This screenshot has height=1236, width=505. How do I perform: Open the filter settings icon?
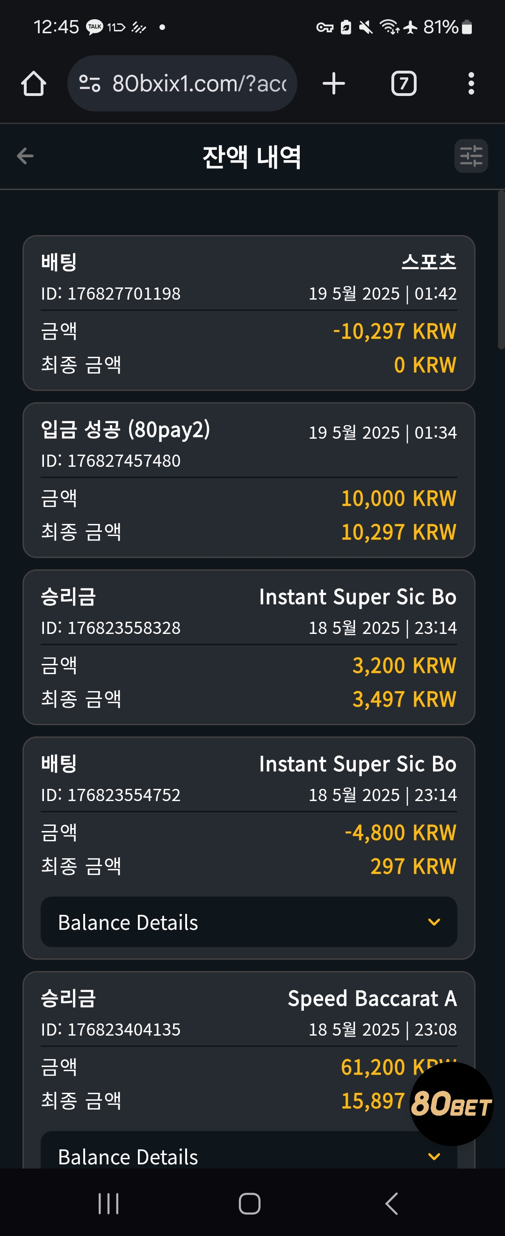tap(471, 156)
